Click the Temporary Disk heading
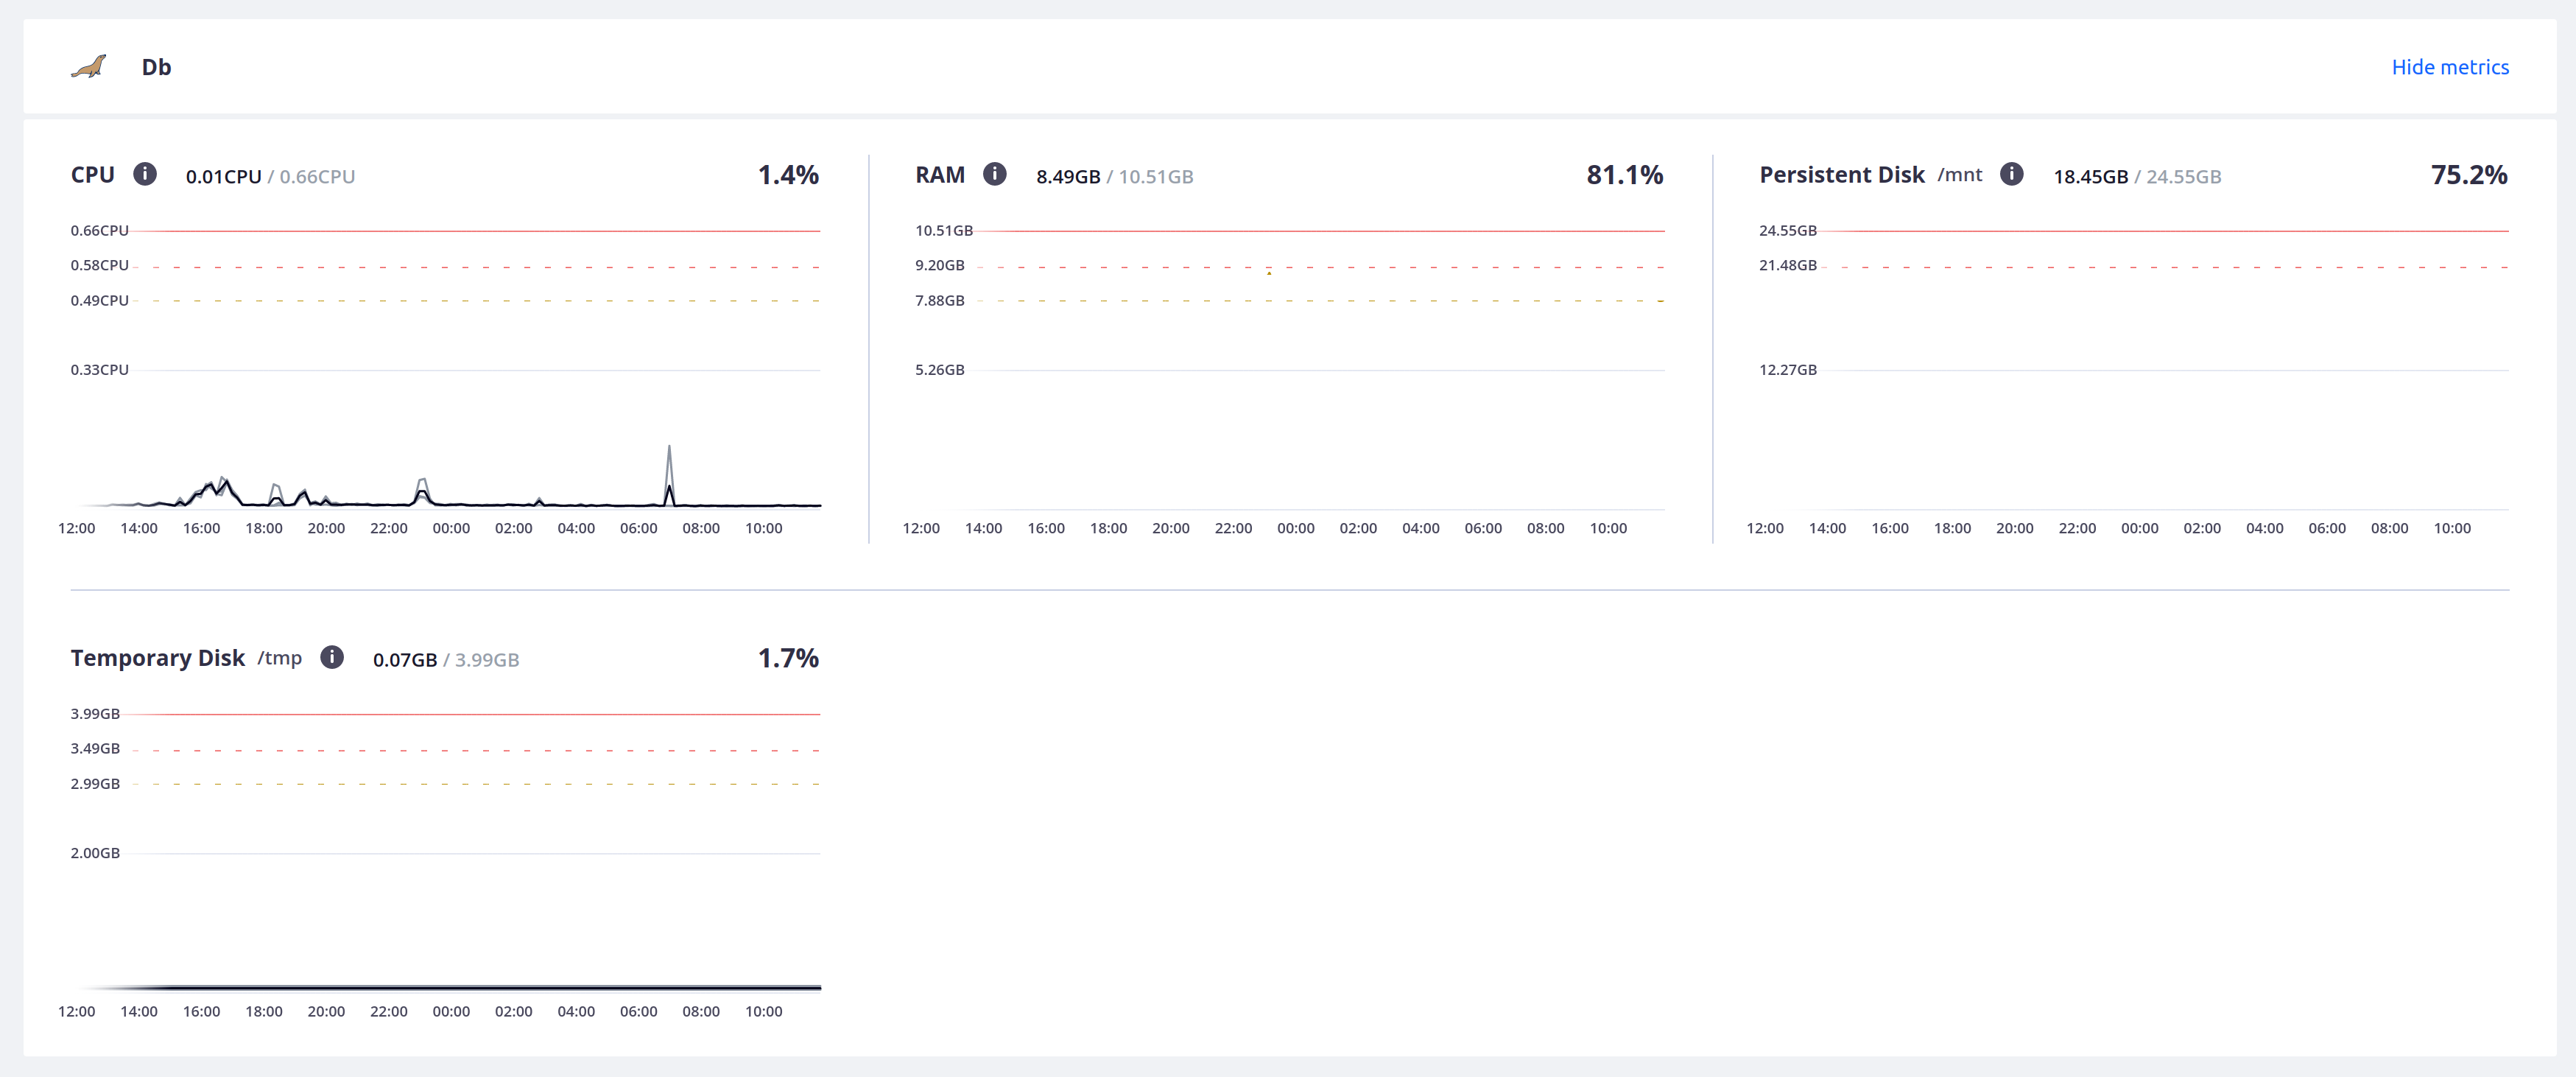This screenshot has width=2576, height=1077. tap(157, 658)
